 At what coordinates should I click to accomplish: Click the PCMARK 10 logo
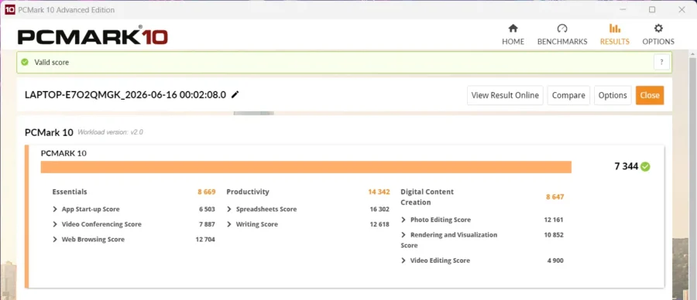coord(92,36)
